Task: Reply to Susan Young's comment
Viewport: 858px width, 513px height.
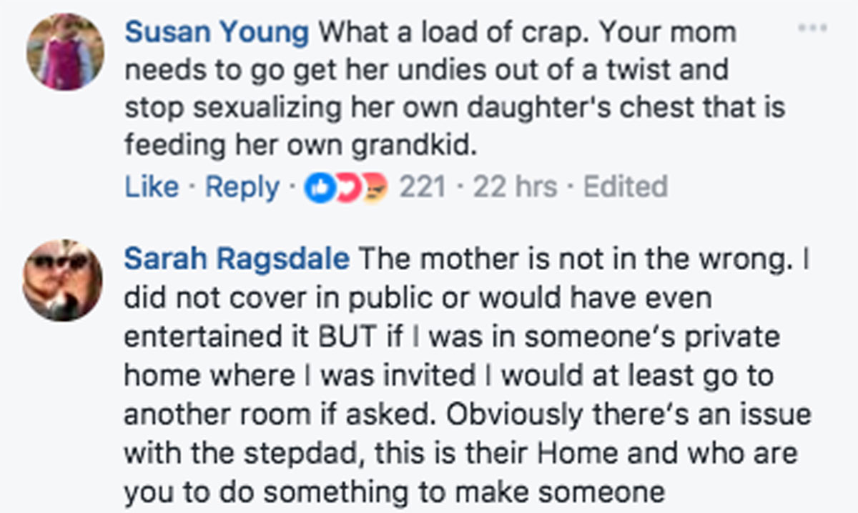Action: [x=242, y=187]
